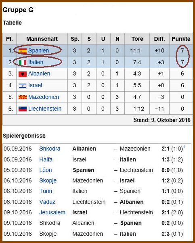
Task: Open the Albanien team link in table
Action: [39, 73]
